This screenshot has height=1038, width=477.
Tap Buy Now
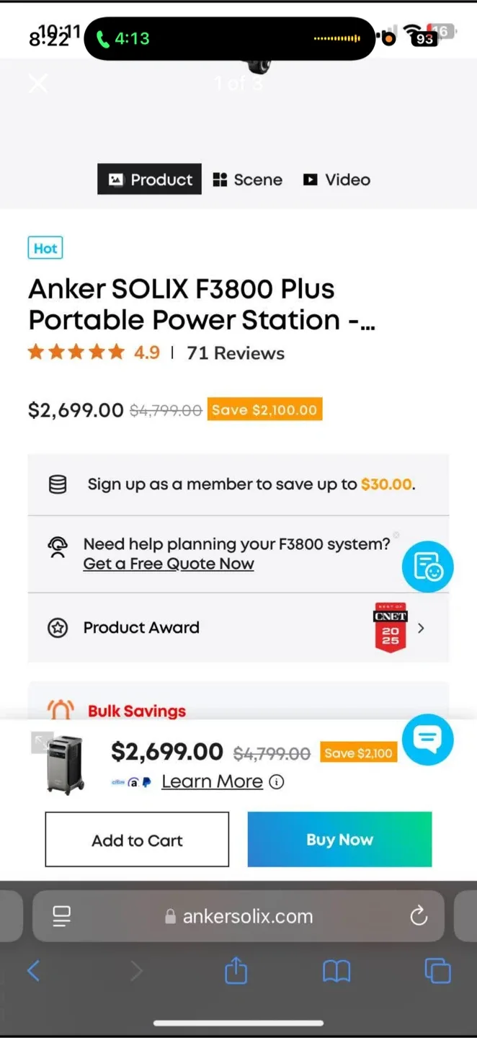click(339, 839)
